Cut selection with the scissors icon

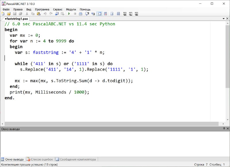point(27,14)
